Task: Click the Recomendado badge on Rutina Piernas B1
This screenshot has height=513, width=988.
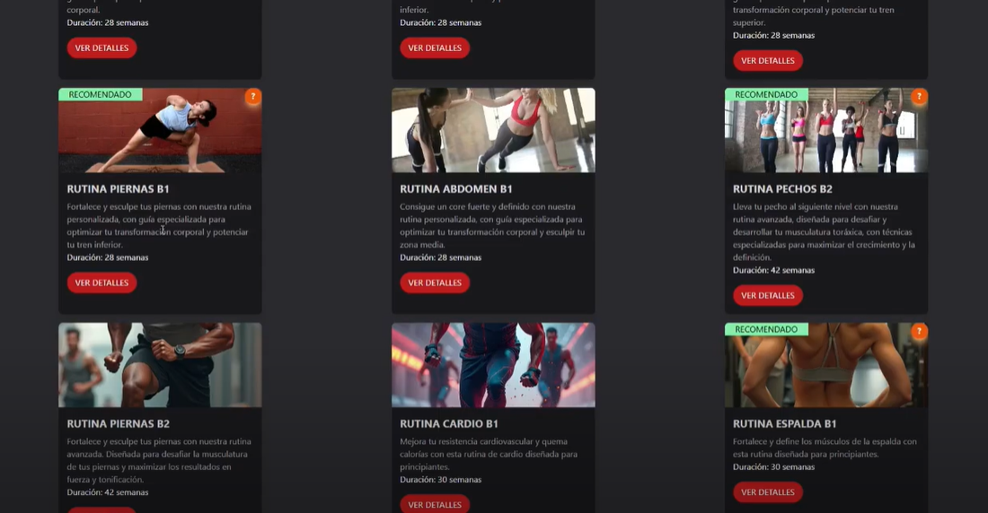Action: (x=101, y=94)
